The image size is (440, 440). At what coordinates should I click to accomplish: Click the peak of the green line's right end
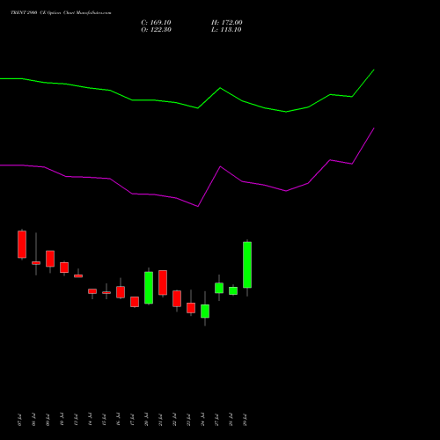(374, 70)
